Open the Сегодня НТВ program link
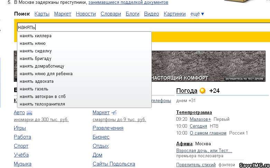This screenshot has height=168, width=270. 198,126
